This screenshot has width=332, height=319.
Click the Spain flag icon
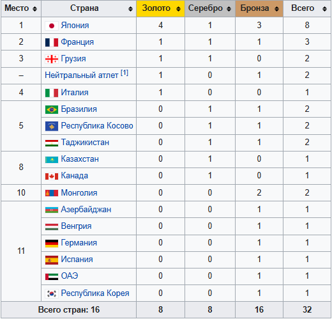pos(52,260)
